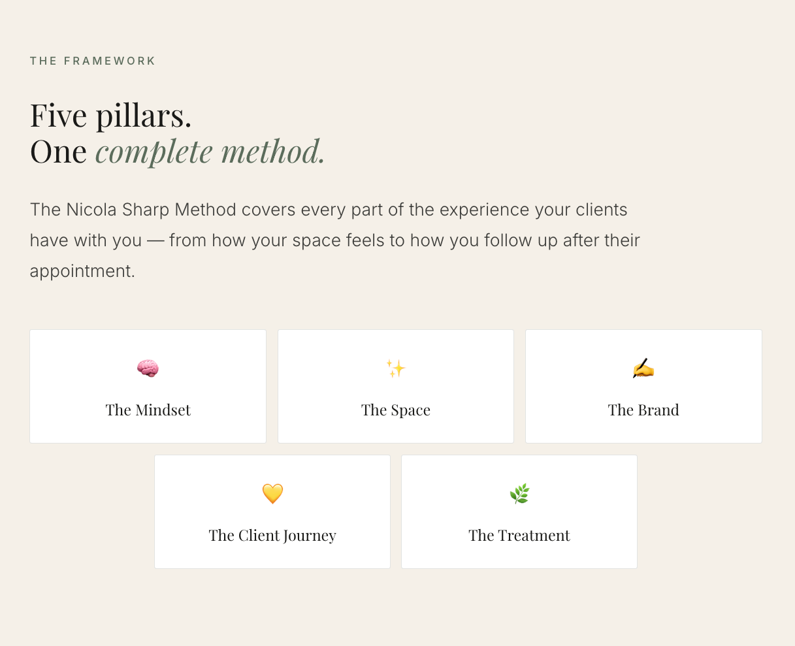Screen dimensions: 795x646
Task: Click the "Five pillars." heading line
Action: [111, 115]
